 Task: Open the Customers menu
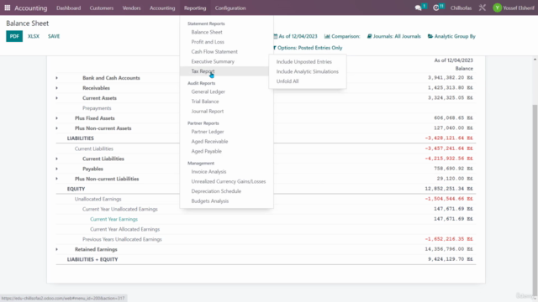click(102, 8)
